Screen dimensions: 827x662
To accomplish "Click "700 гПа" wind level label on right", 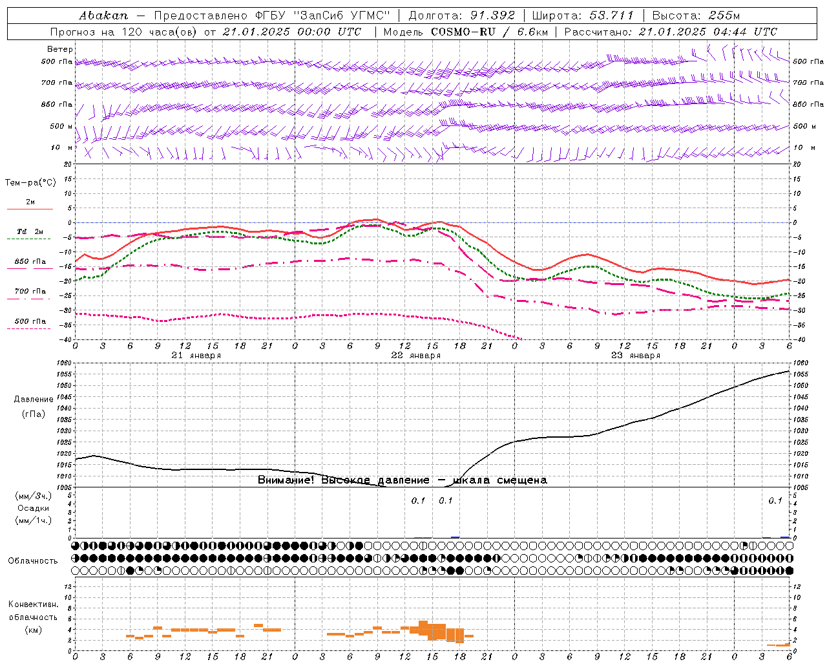I will point(808,83).
